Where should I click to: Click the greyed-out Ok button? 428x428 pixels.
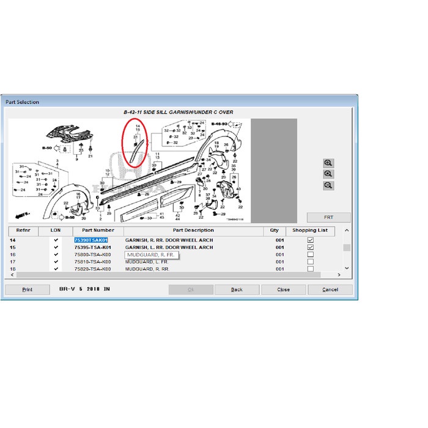191,290
